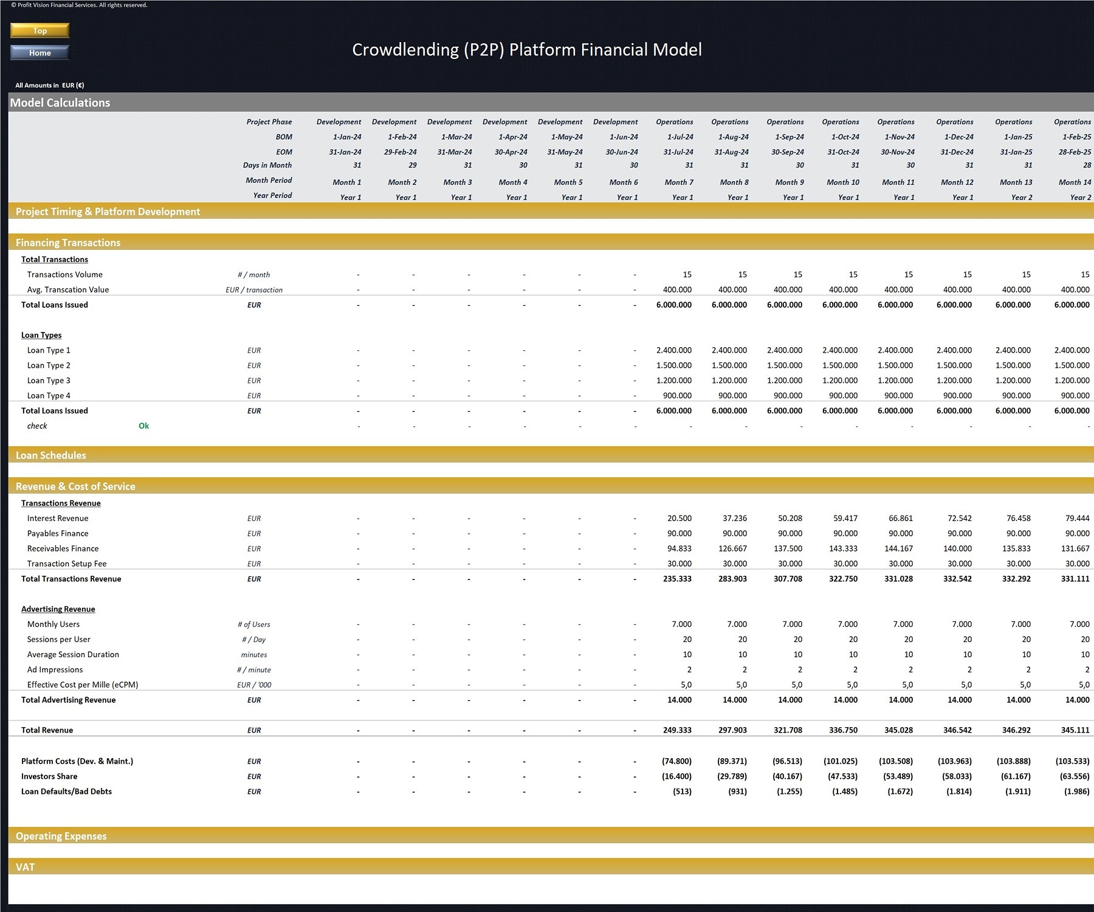Click the Loan Type 2 row label
Image resolution: width=1094 pixels, height=912 pixels.
pos(49,365)
